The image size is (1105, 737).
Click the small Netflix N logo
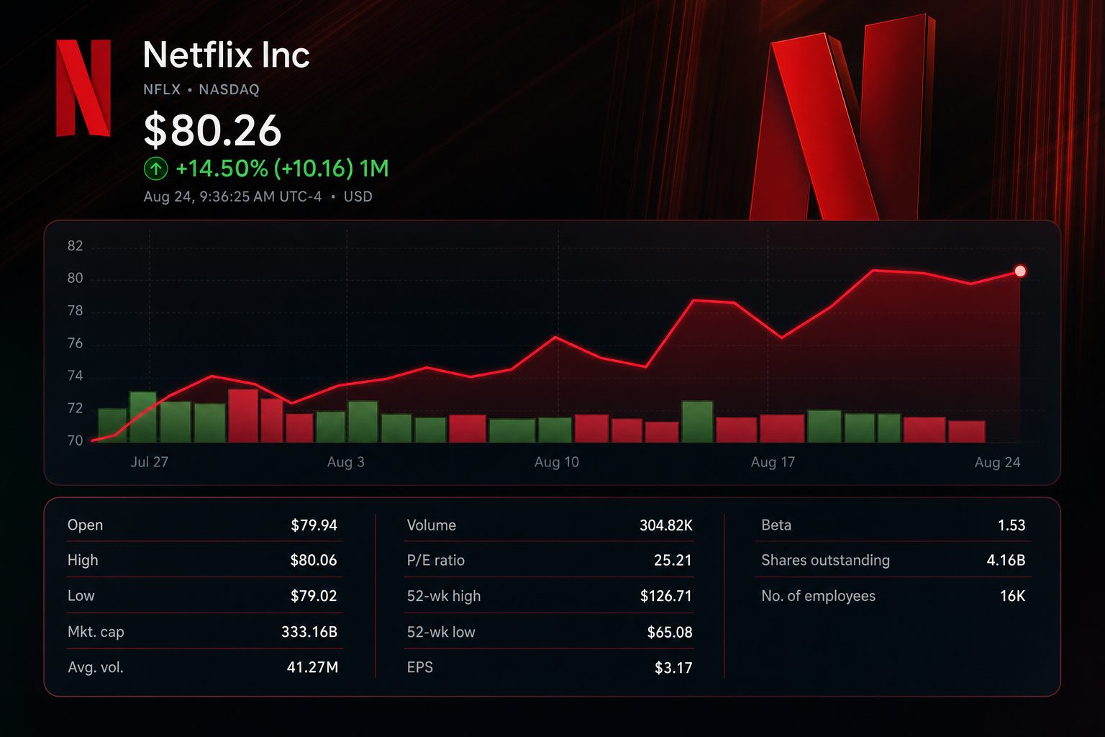coord(83,88)
